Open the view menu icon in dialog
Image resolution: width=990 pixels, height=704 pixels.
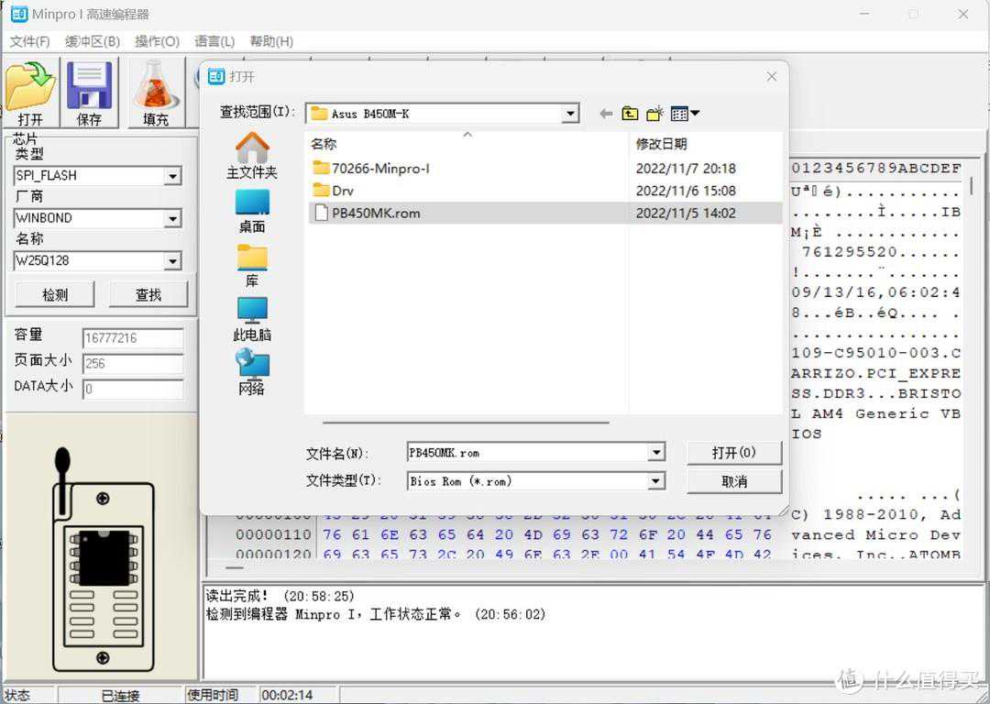point(684,114)
